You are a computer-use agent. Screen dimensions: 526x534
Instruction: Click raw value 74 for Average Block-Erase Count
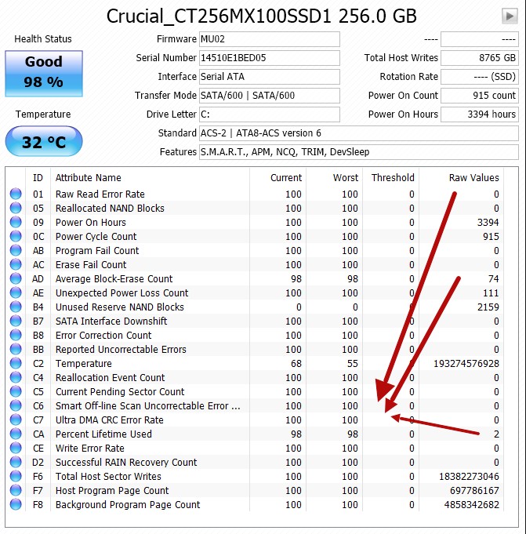493,279
